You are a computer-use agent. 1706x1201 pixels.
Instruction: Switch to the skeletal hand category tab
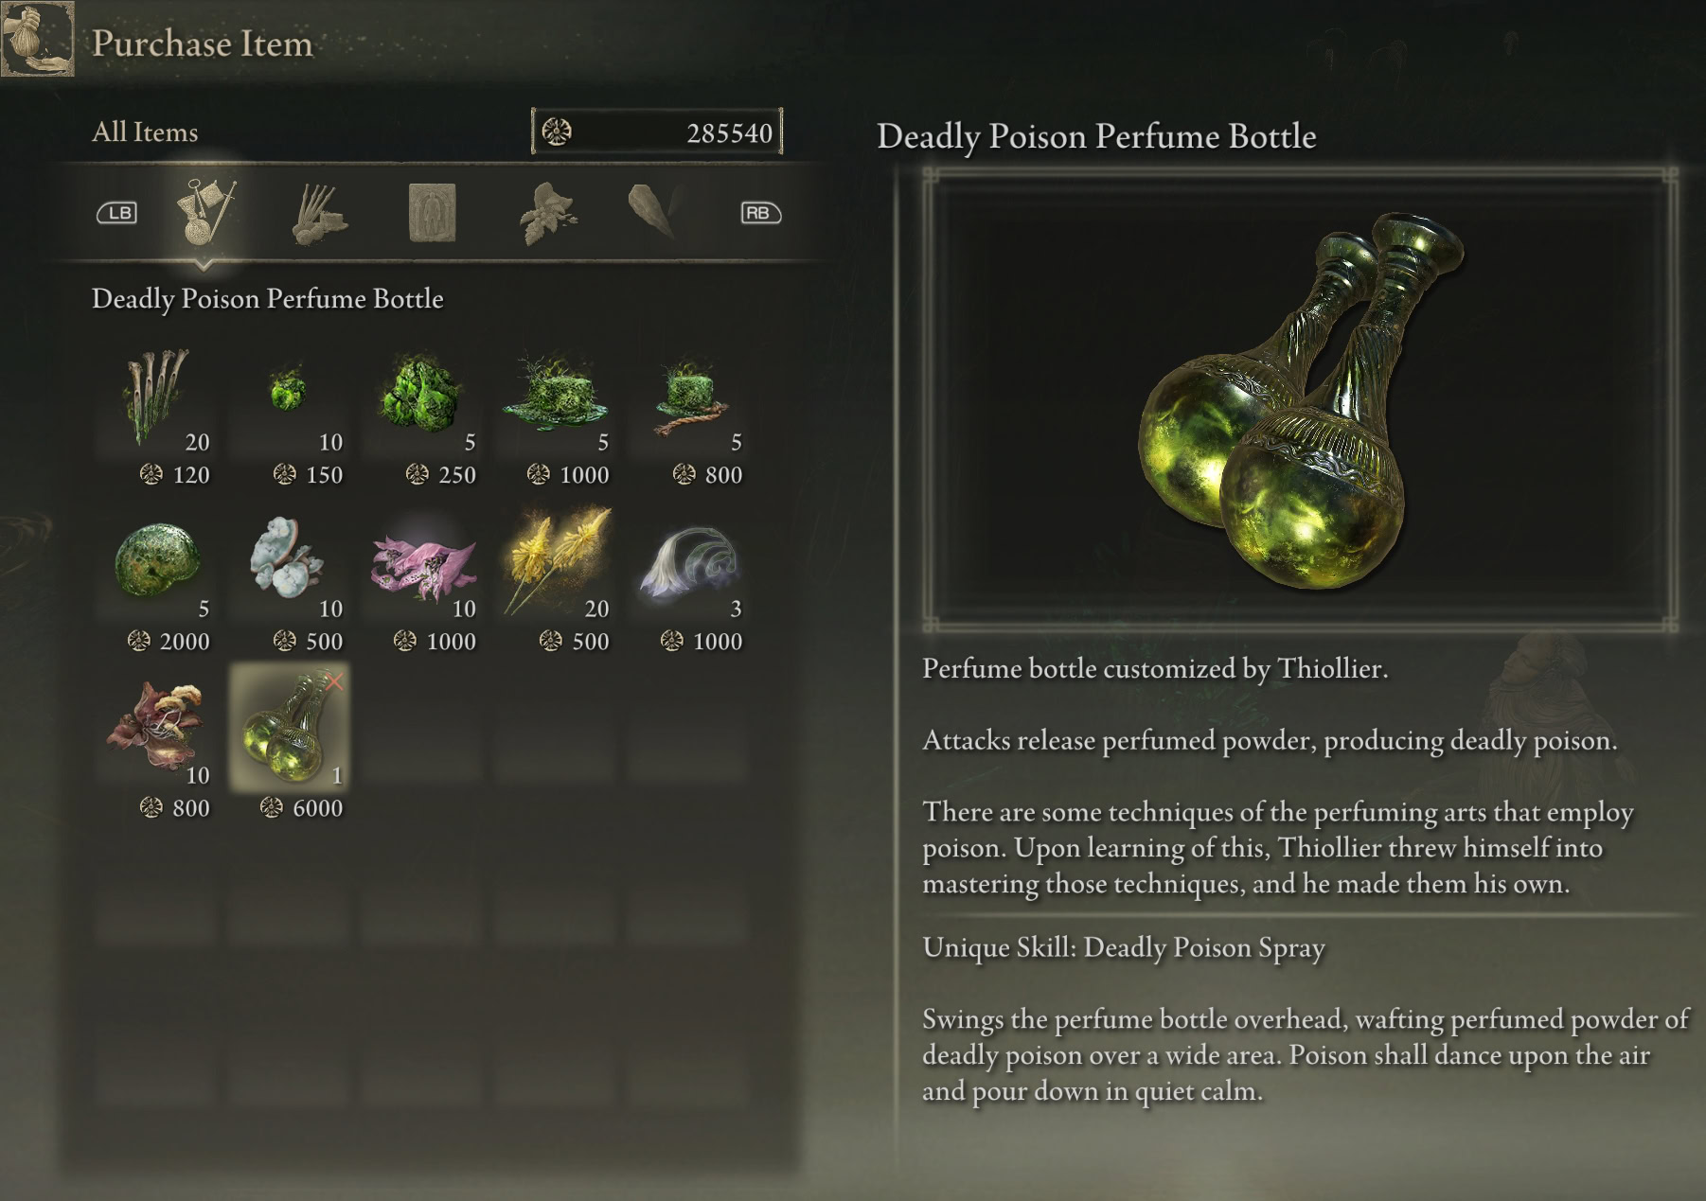tap(320, 213)
